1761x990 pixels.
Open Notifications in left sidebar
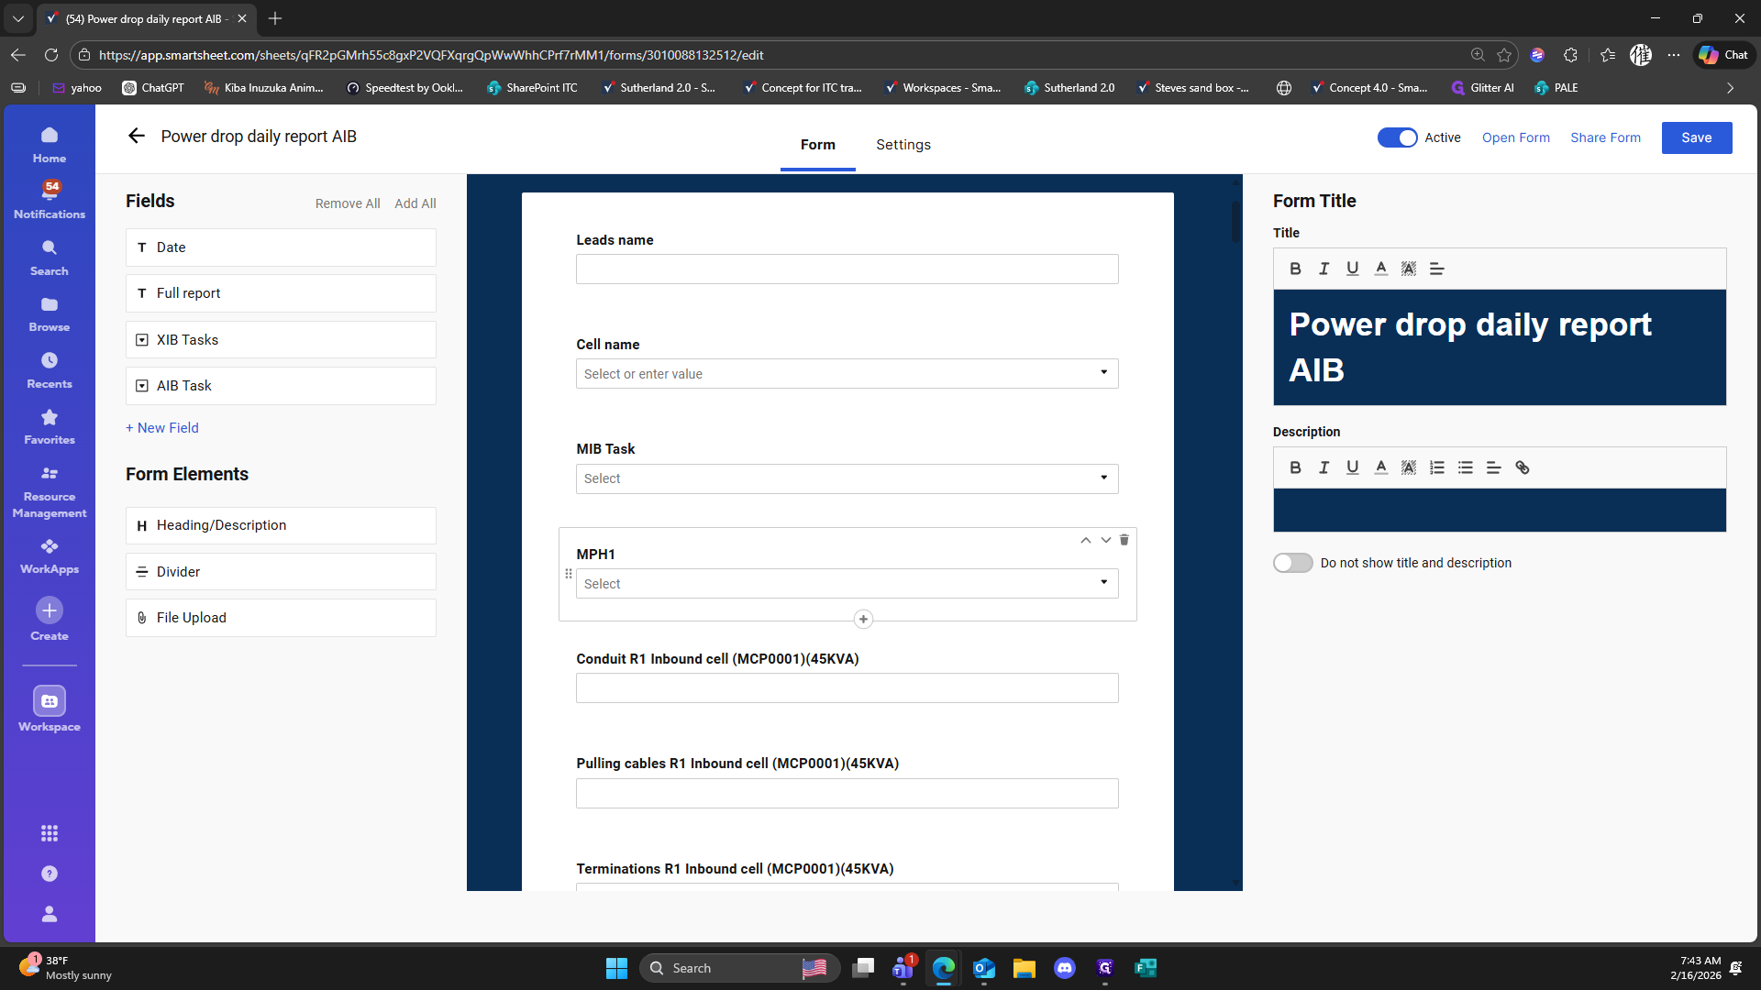pos(50,199)
